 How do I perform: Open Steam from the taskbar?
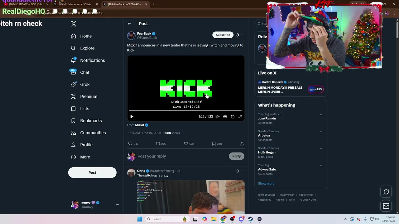coord(250,219)
